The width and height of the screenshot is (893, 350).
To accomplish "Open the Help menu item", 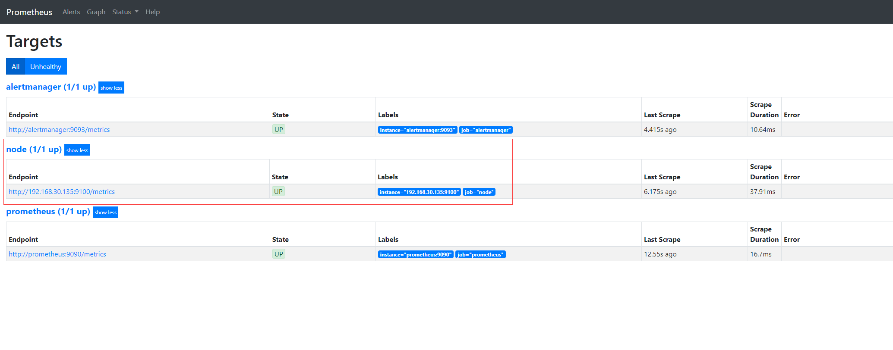I will coord(152,12).
